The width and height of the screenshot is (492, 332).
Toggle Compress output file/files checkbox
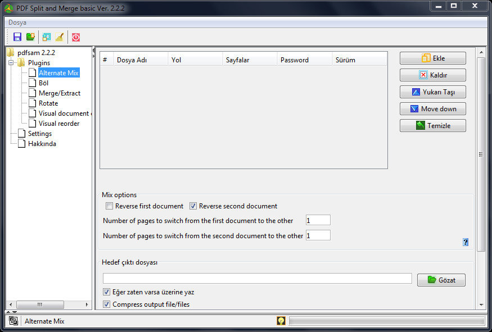click(106, 304)
